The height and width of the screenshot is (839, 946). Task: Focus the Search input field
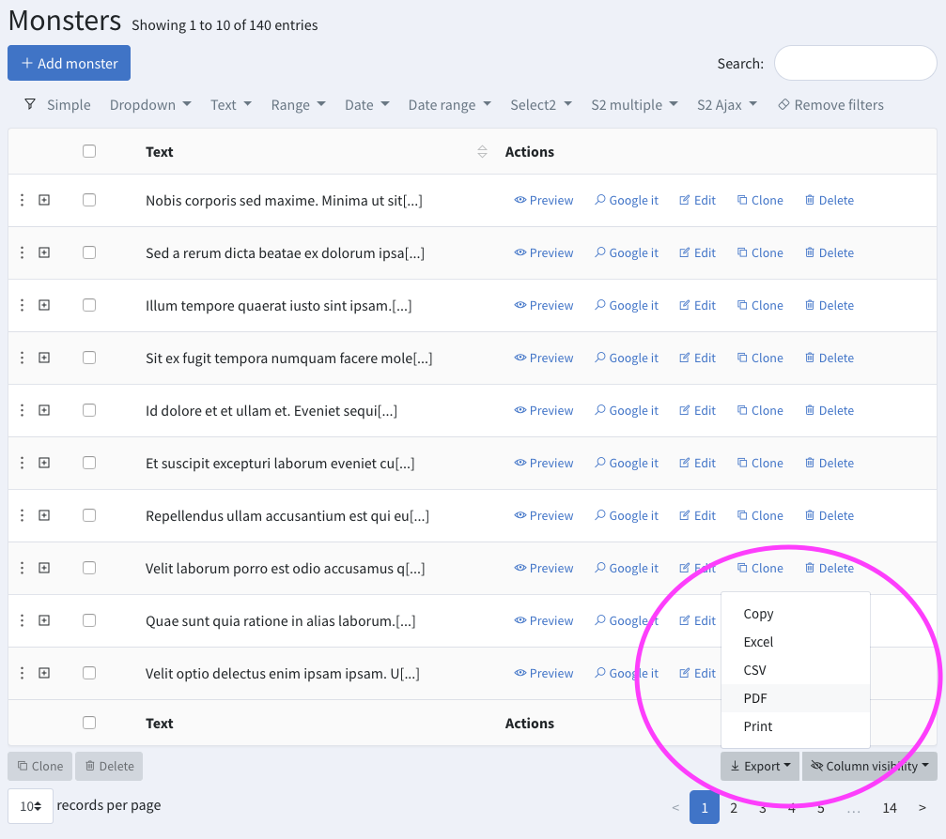pos(856,63)
